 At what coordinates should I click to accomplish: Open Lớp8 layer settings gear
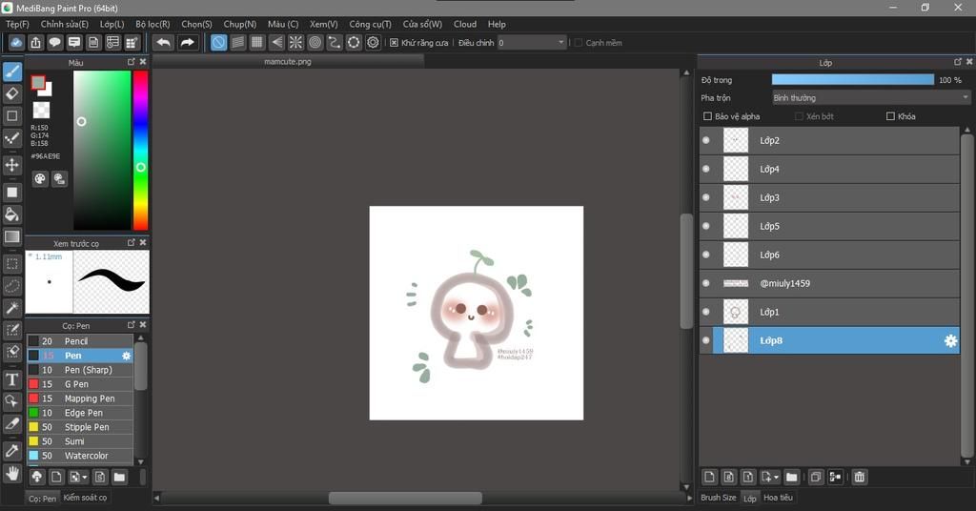click(x=950, y=340)
